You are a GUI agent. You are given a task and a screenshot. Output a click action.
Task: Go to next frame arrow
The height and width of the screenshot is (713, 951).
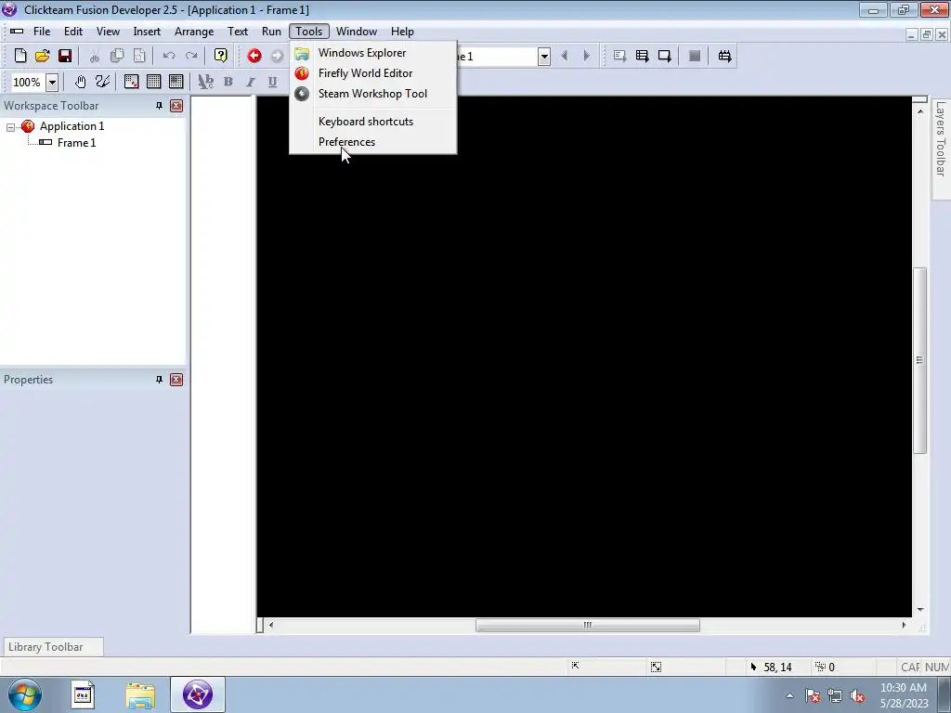point(587,56)
